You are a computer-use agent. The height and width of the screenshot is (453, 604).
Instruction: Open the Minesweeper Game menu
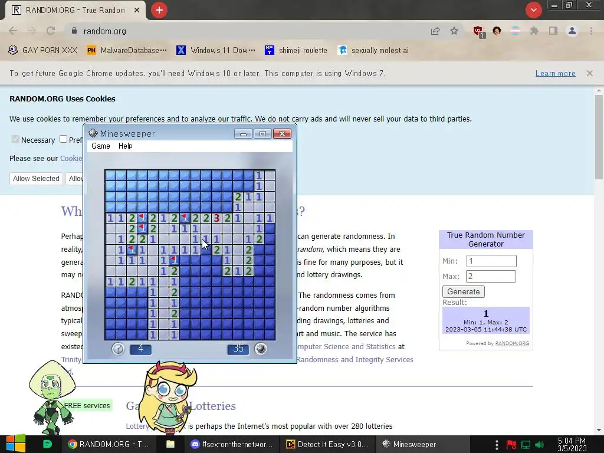click(100, 146)
